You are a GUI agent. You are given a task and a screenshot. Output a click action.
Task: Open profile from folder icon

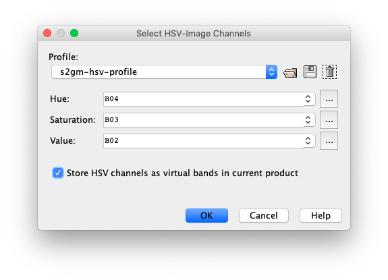point(290,72)
